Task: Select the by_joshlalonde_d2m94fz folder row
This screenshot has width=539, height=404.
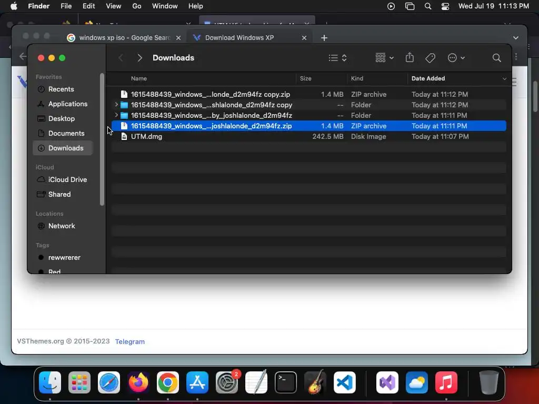Action: pos(308,115)
